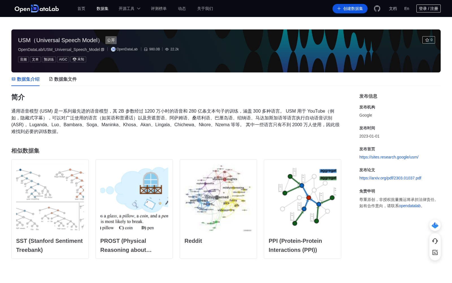Switch language to En

point(407,8)
